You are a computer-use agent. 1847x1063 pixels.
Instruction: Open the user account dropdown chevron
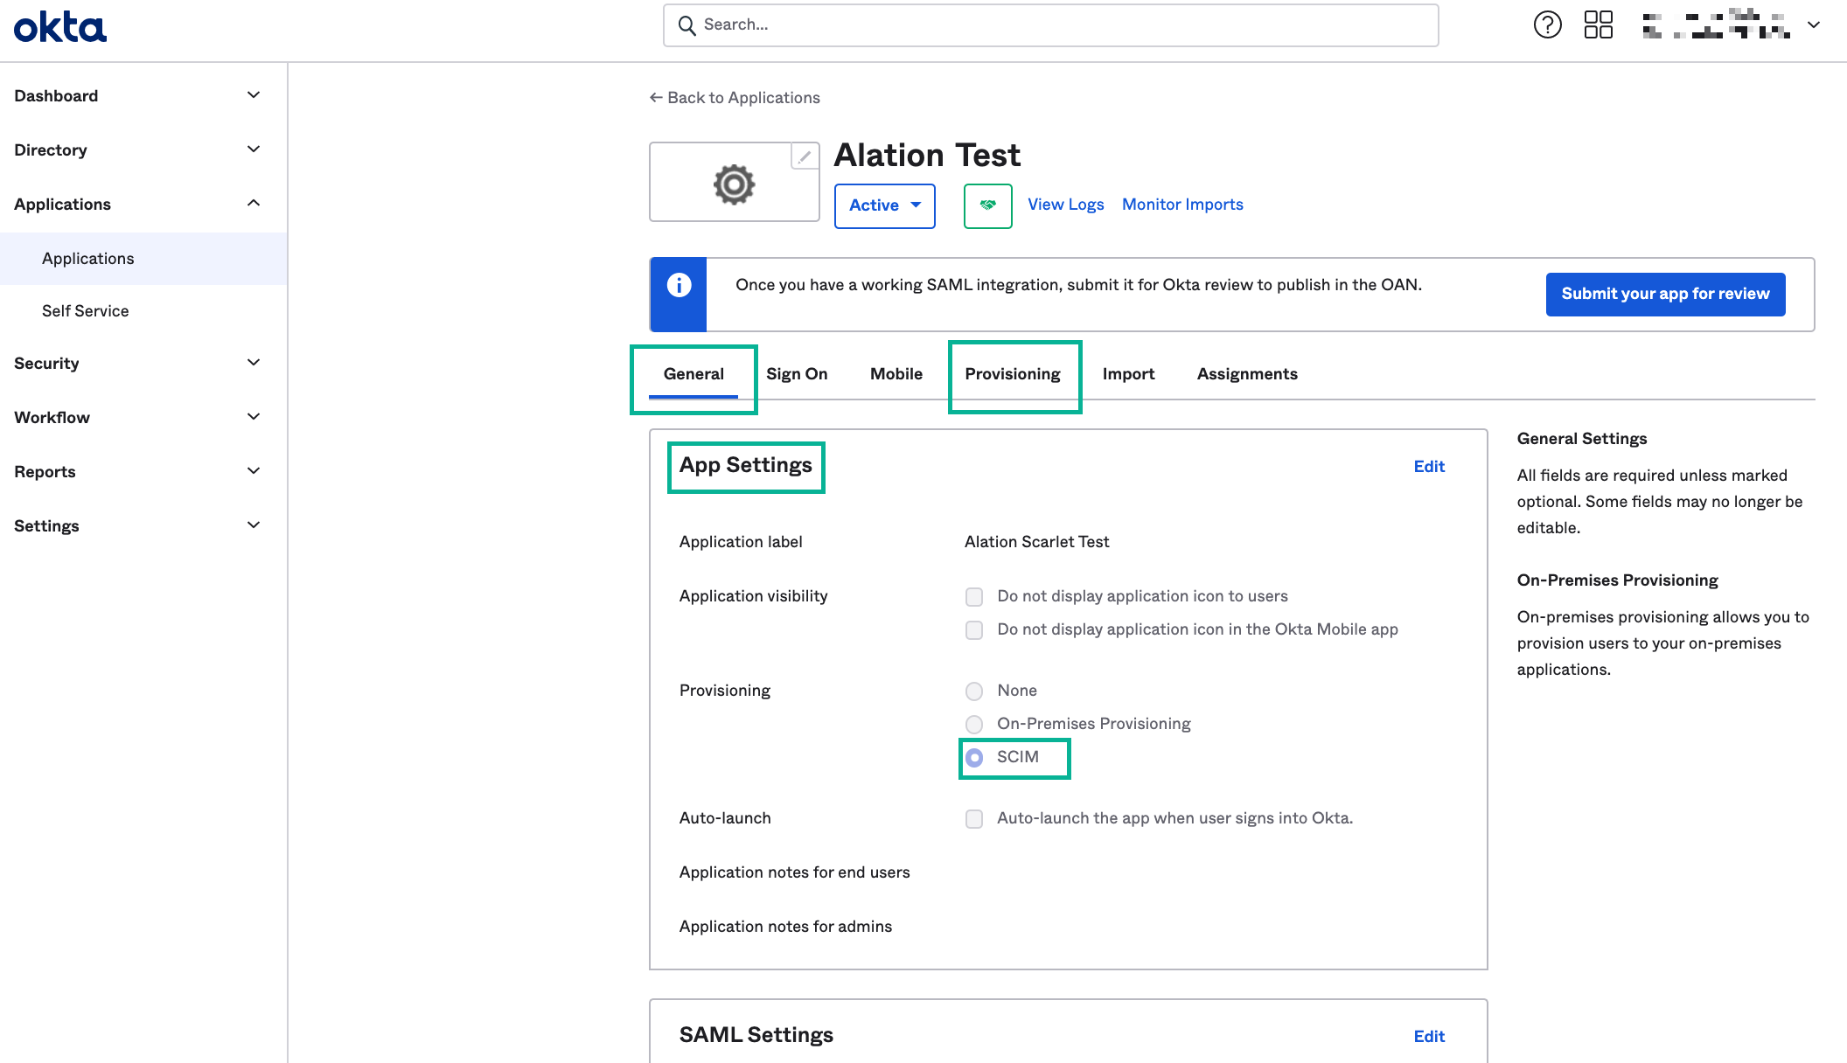click(1814, 24)
